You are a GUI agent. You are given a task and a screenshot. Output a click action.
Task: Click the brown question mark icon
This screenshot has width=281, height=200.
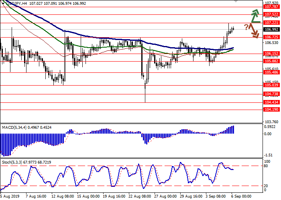pos(246,27)
